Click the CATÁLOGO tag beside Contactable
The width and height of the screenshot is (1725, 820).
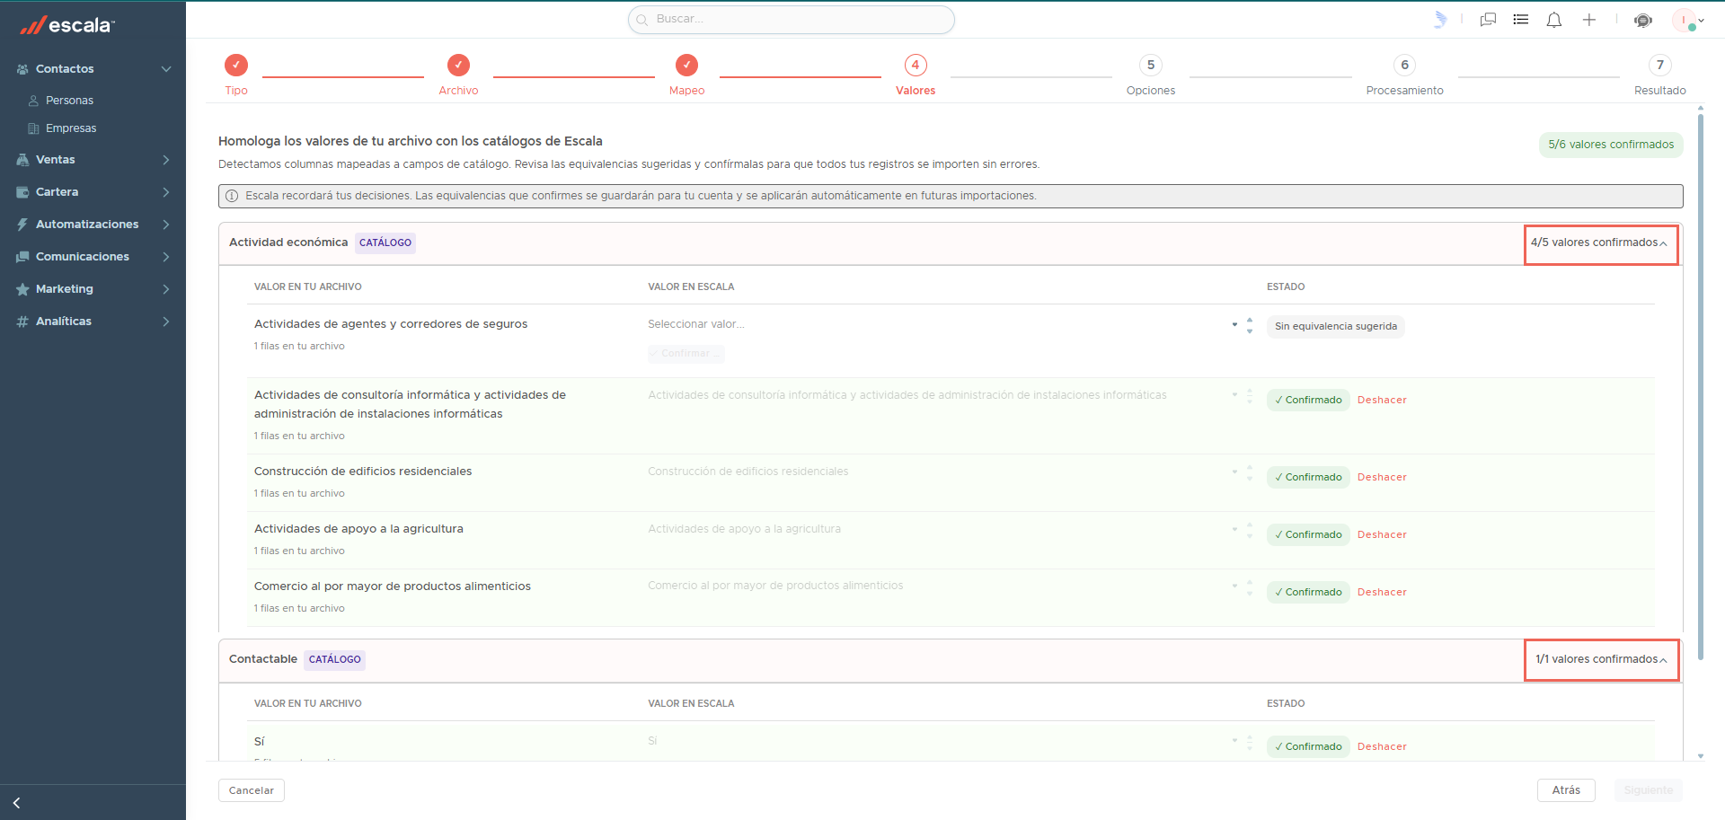335,659
